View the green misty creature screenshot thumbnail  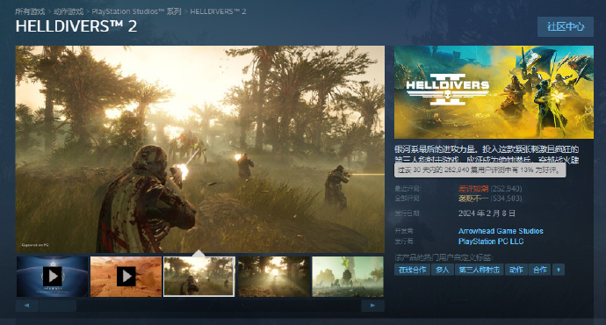348,277
